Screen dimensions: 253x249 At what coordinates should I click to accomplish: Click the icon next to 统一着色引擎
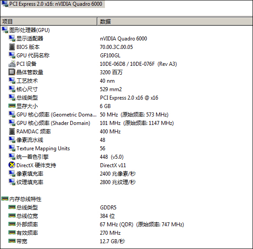coord(12,157)
